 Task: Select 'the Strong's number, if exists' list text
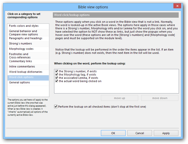point(78,71)
